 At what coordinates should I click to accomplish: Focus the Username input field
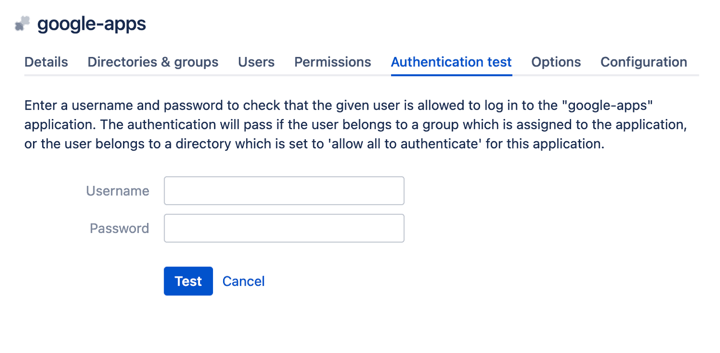click(284, 191)
